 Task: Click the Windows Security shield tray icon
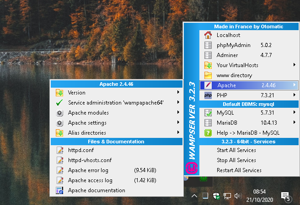tap(216, 196)
